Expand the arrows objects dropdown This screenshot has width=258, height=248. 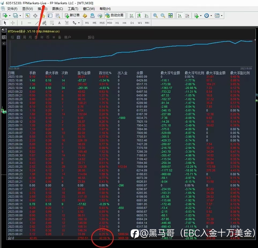pos(79,23)
